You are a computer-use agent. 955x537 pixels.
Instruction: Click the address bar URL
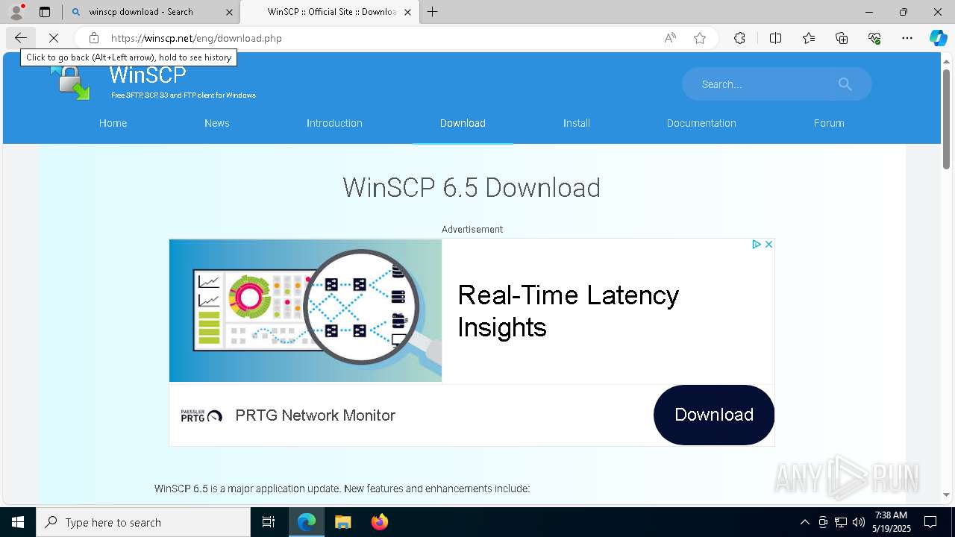pyautogui.click(x=196, y=38)
